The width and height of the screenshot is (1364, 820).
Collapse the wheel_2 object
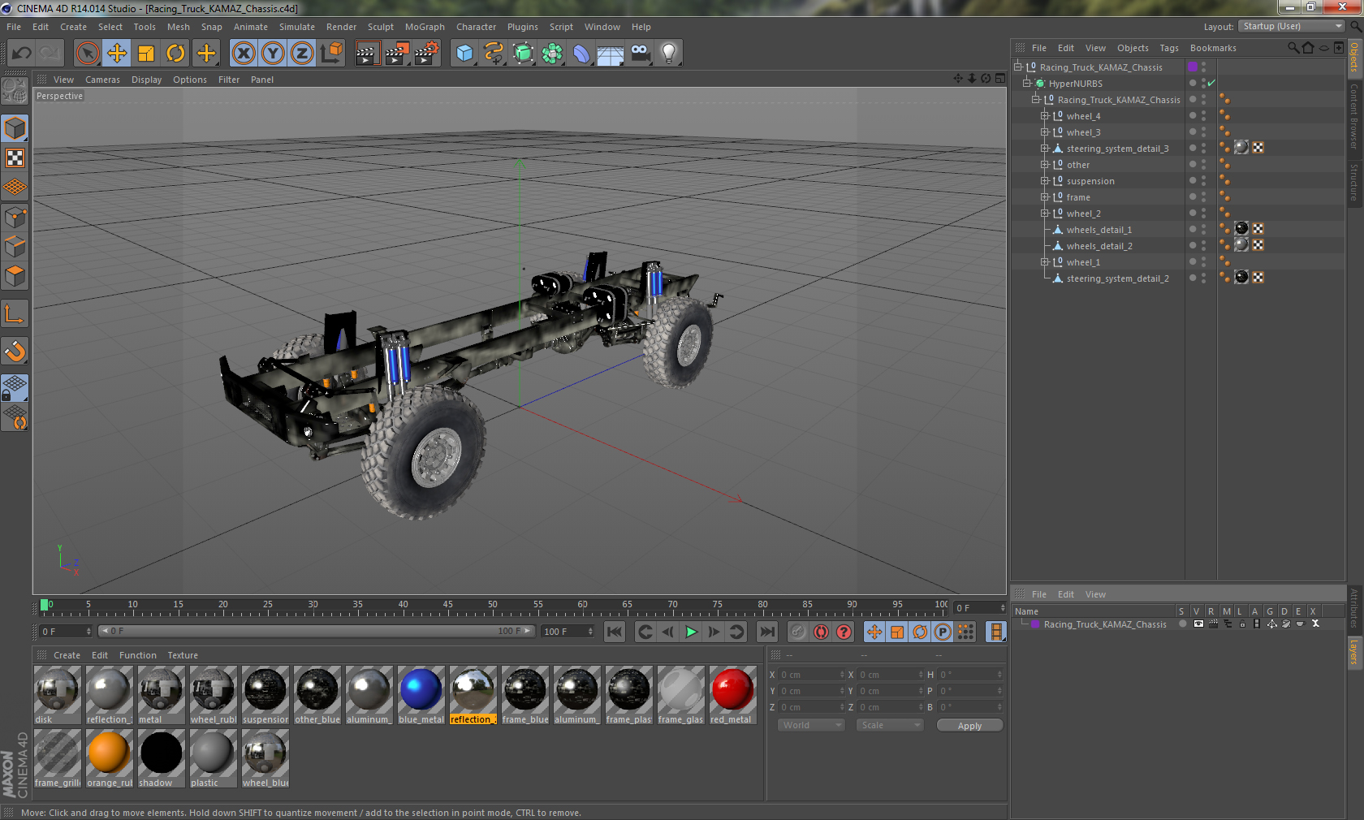(x=1045, y=213)
